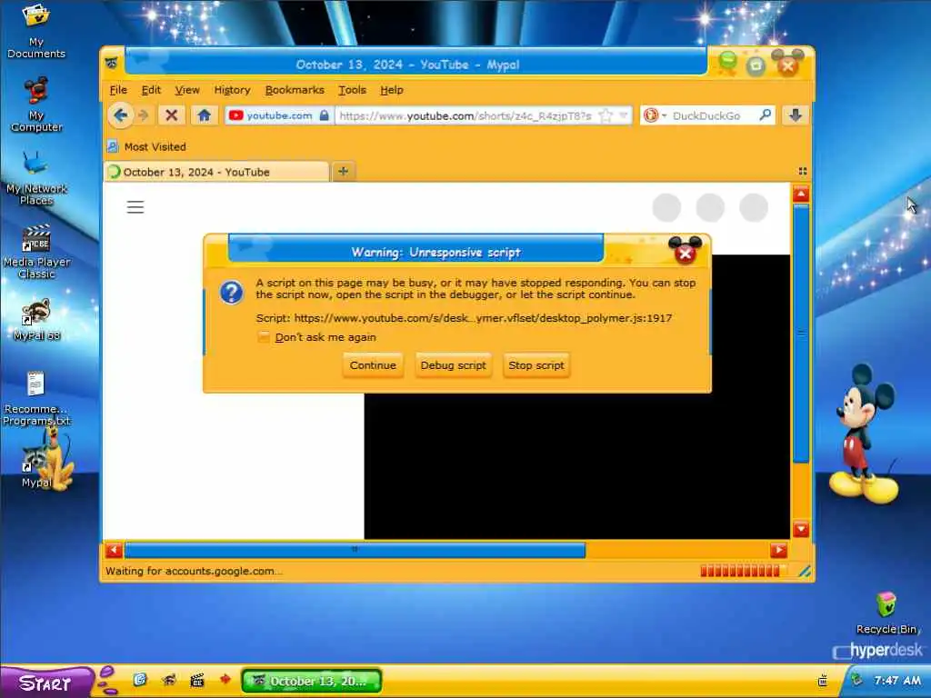The height and width of the screenshot is (698, 931).
Task: Open the Edit menu
Action: pos(151,90)
